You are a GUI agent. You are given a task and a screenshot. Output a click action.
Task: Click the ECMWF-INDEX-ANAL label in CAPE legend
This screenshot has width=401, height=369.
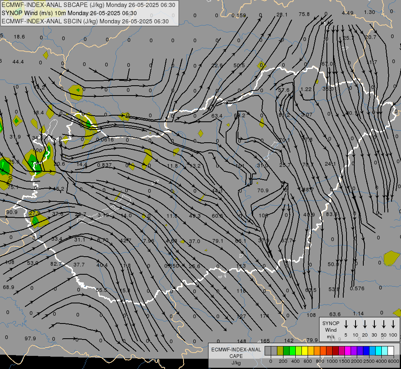click(236, 350)
